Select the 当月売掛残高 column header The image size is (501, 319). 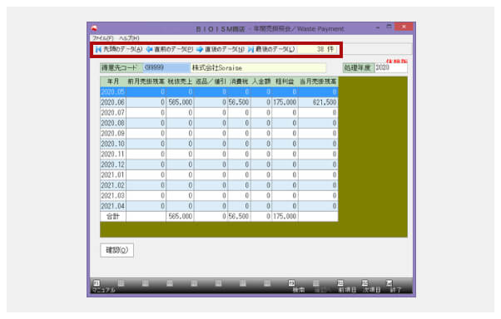coord(318,81)
